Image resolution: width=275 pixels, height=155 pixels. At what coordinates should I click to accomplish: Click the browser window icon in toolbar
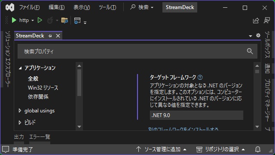pyautogui.click(x=77, y=20)
